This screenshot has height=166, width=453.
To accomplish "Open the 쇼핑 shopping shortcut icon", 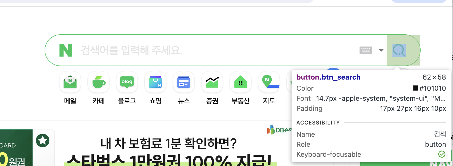I will [155, 82].
